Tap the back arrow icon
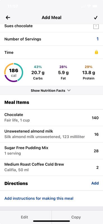 [x=8, y=18]
